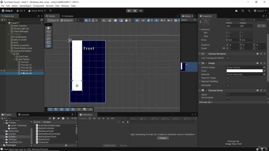Toggle scene lighting button
The image size is (269, 151).
(x=143, y=21)
